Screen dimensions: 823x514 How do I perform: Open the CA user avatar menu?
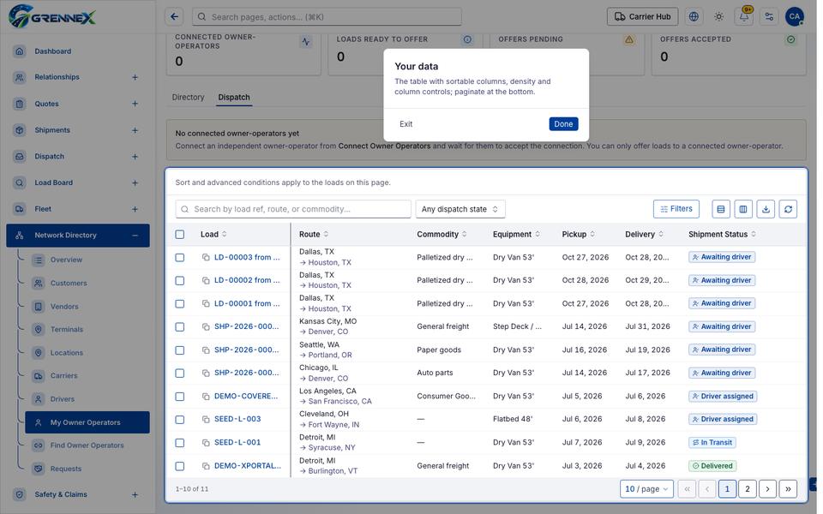coord(795,17)
